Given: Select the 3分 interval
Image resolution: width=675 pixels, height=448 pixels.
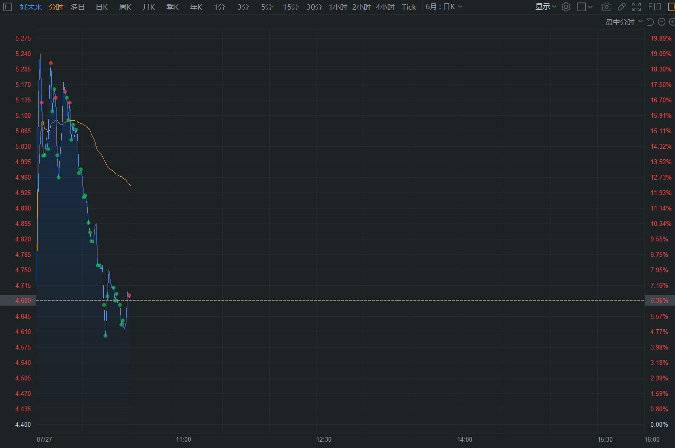Looking at the screenshot, I should (x=243, y=7).
